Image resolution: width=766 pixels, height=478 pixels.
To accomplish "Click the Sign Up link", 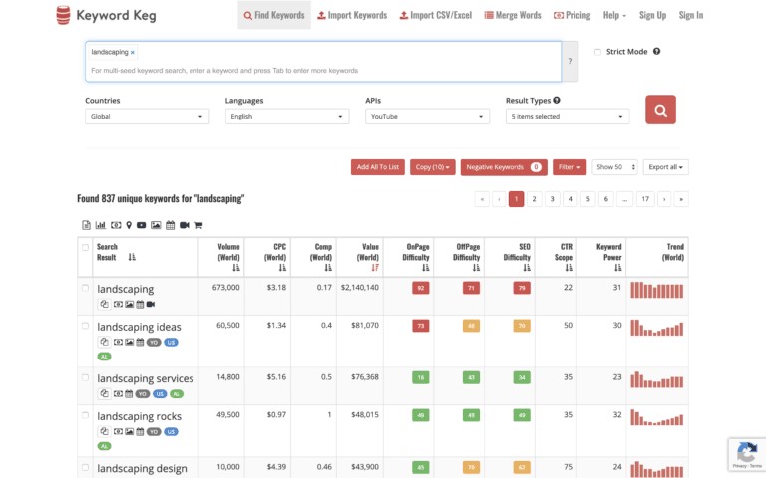I will point(652,15).
